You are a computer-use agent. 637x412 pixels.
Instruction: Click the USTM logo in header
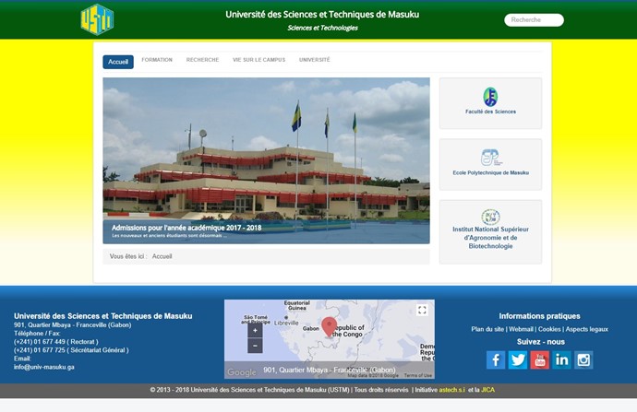coord(97,18)
